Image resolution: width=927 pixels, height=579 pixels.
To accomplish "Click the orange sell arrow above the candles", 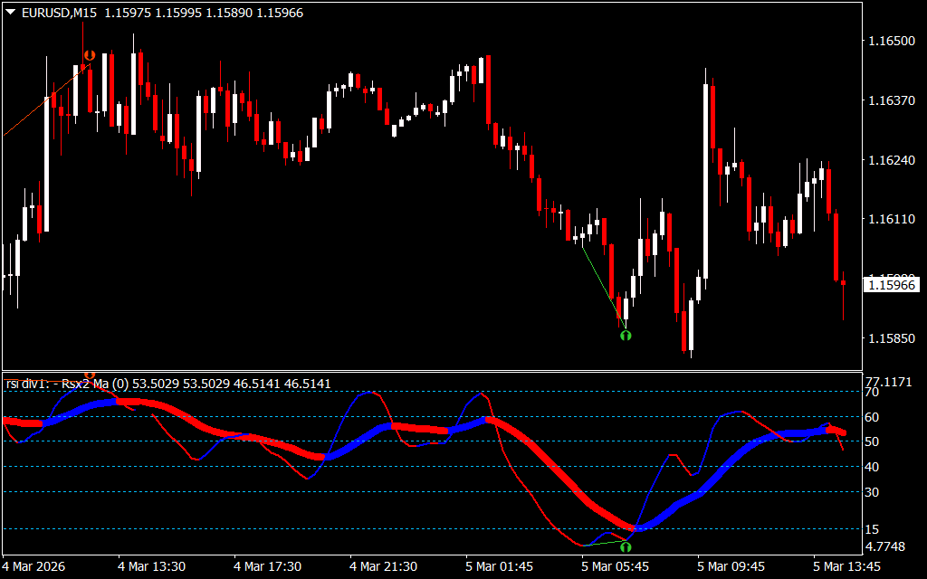I will (x=89, y=56).
